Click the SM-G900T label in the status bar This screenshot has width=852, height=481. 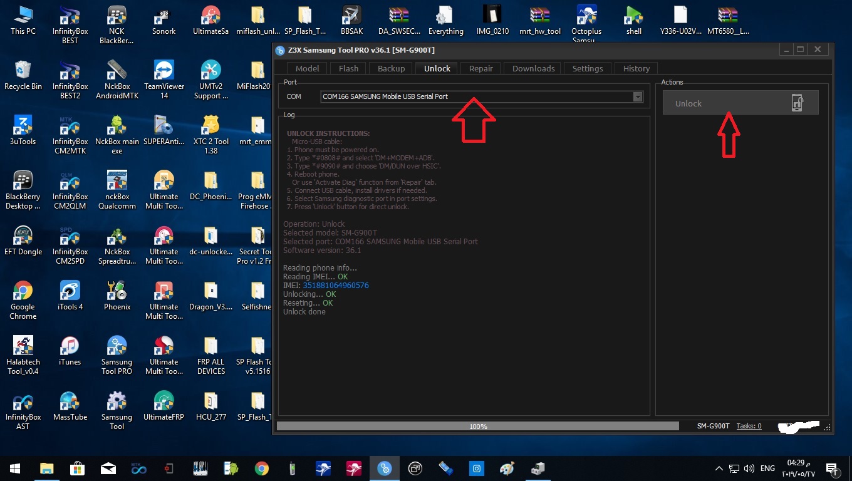coord(714,426)
